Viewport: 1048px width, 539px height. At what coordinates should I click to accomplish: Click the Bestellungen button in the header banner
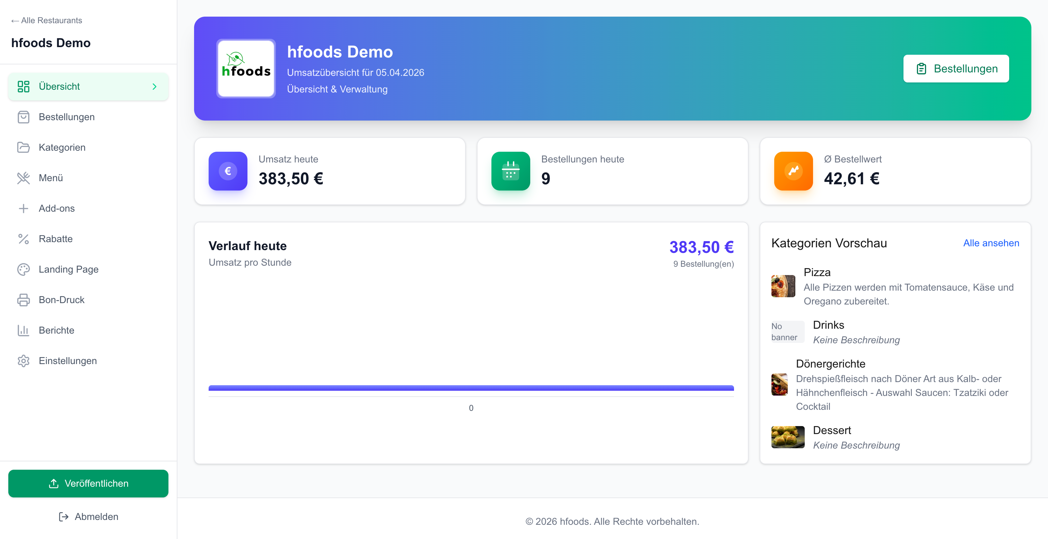[x=956, y=68]
